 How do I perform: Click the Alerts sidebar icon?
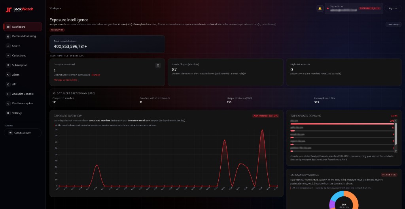[x=8, y=75]
